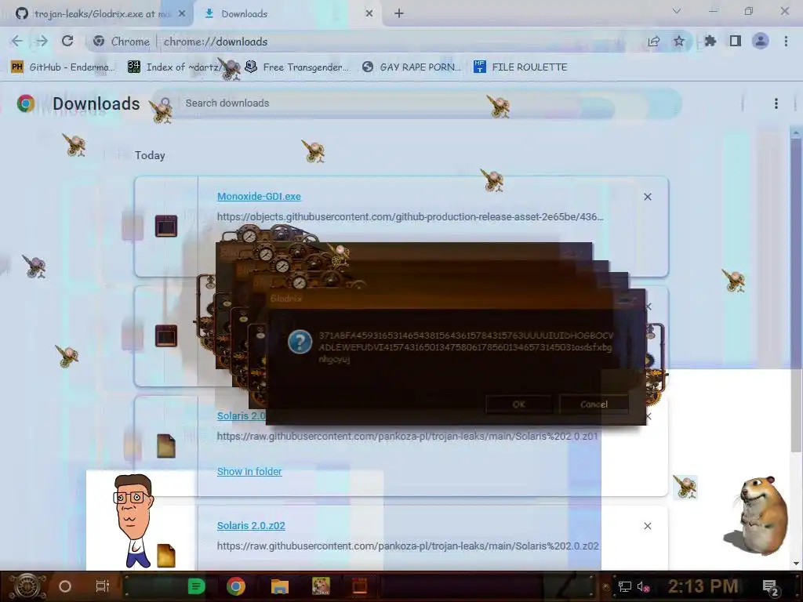Click the Solaris 2.0.z02 file icon

[x=166, y=556]
